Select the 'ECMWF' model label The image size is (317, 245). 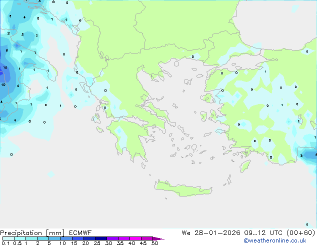tap(80, 233)
